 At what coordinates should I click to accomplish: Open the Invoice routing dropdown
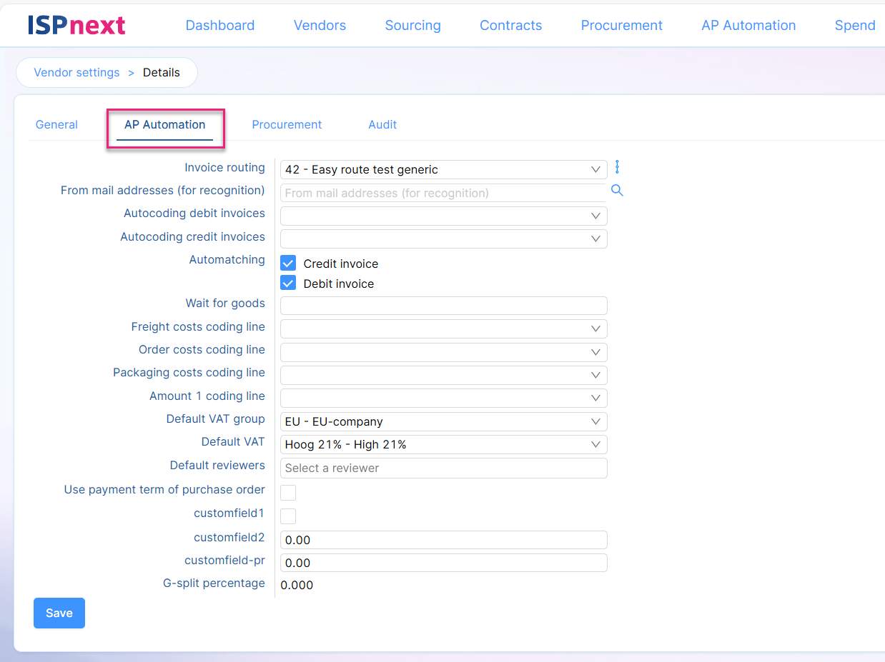click(443, 169)
